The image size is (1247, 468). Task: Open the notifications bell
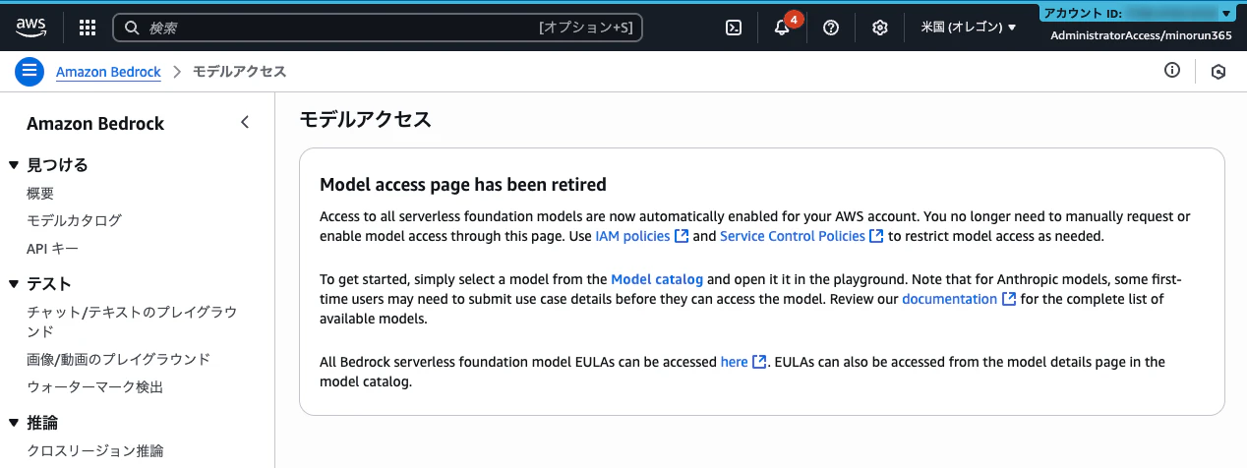(782, 28)
